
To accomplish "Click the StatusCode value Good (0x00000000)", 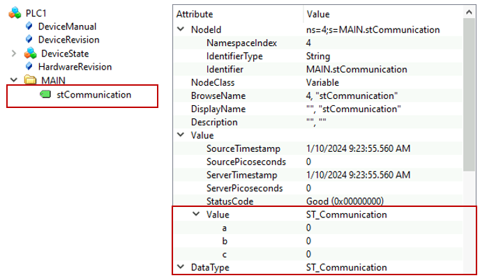I will 345,201.
